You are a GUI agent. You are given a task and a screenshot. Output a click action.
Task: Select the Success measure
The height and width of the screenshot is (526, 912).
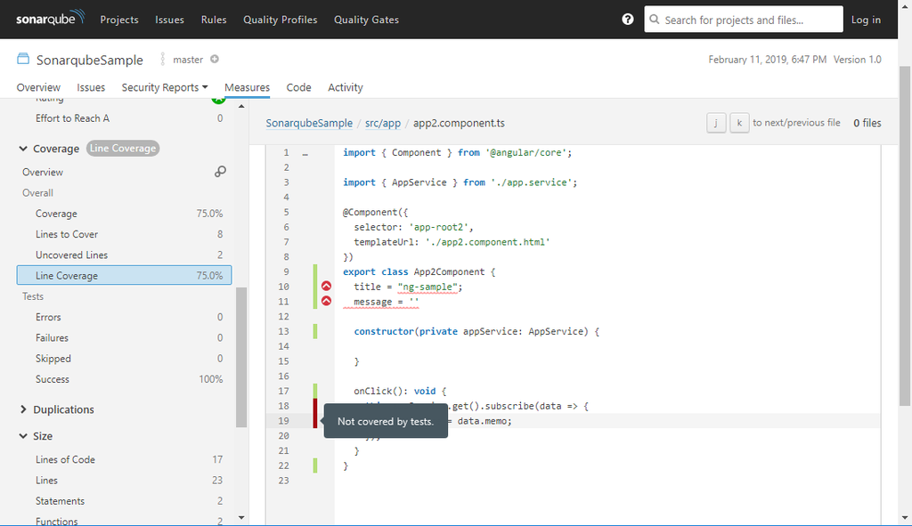124,379
